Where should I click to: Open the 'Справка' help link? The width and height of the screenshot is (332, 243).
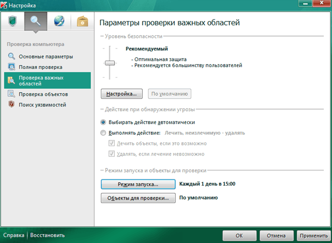tap(13, 235)
